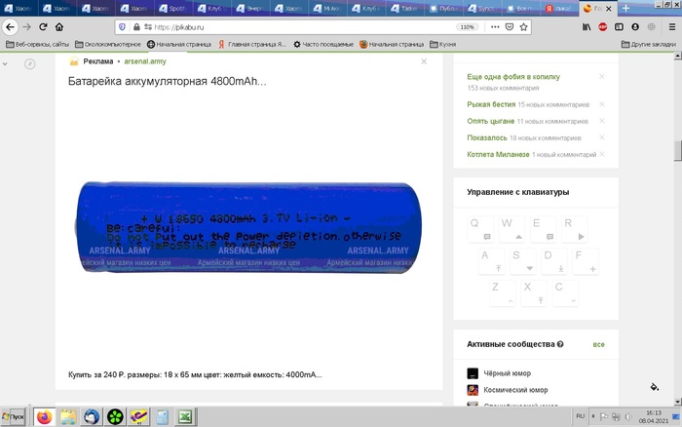Reload the current page

point(43,27)
